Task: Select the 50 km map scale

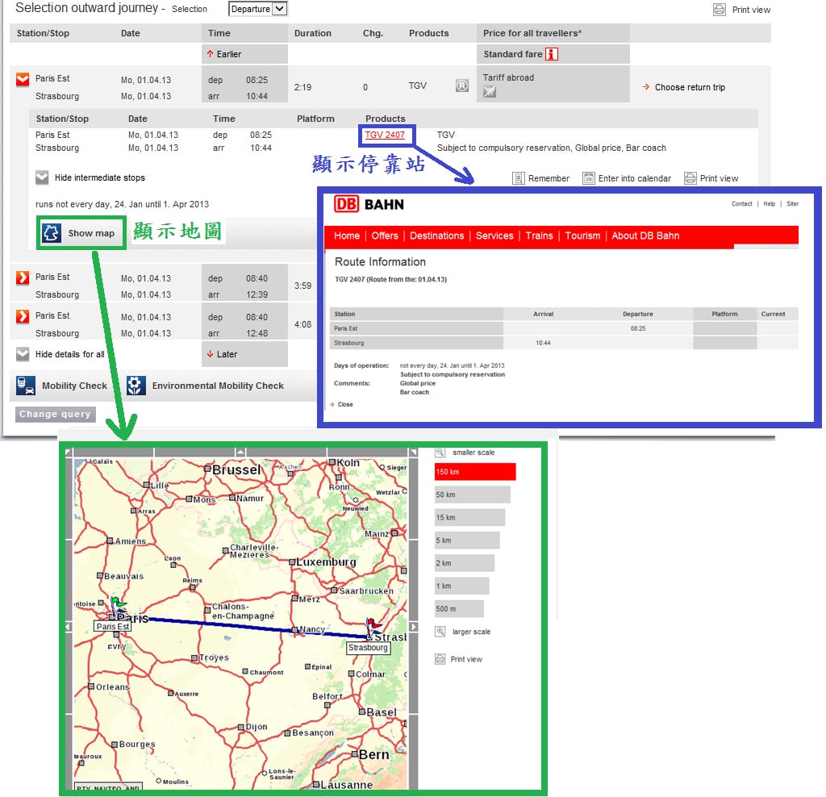Action: tap(472, 494)
